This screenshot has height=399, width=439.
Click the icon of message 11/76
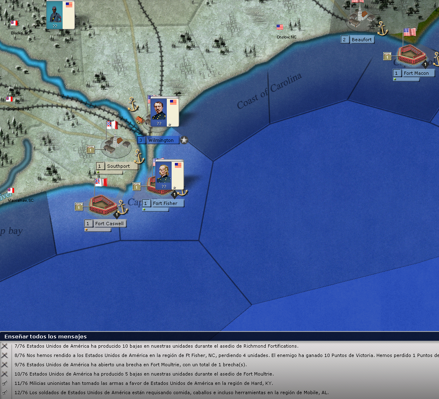tap(4, 383)
